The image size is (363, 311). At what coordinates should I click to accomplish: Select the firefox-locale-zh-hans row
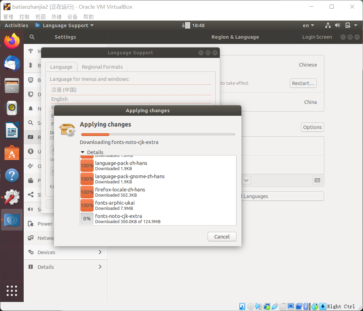coord(158,192)
